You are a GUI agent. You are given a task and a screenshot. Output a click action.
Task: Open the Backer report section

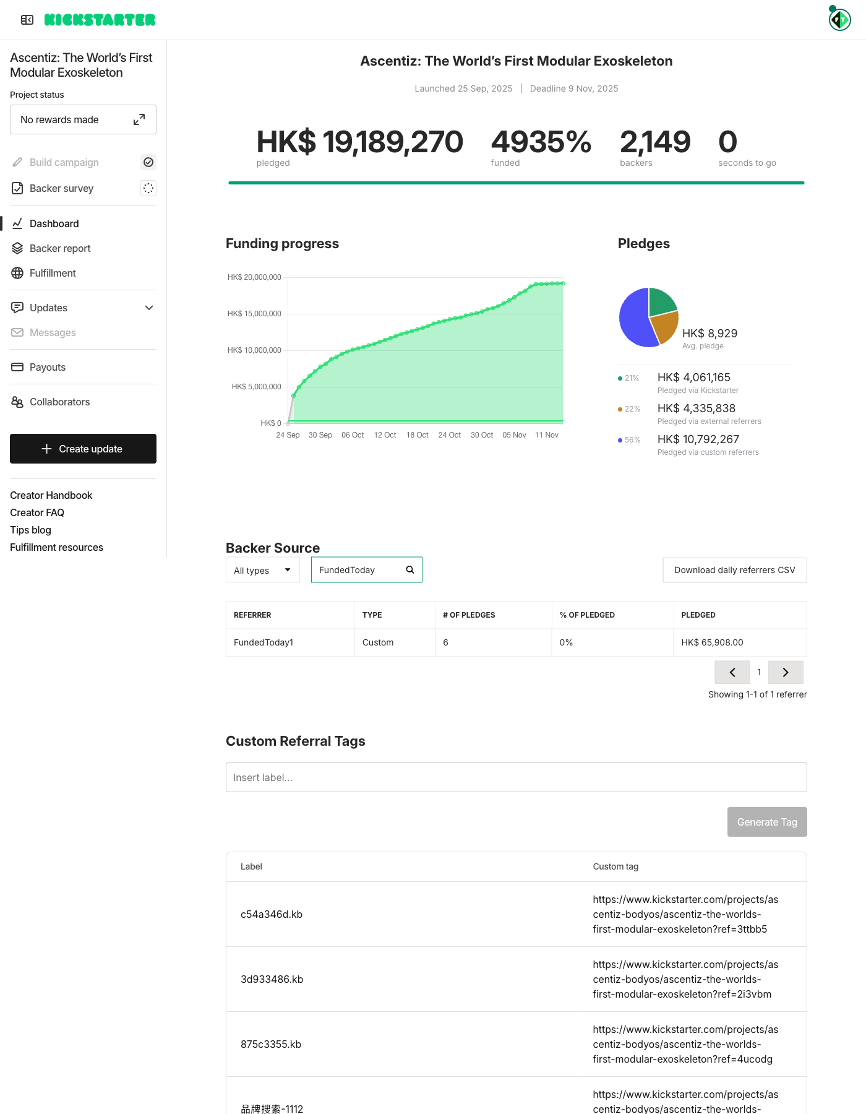(60, 248)
